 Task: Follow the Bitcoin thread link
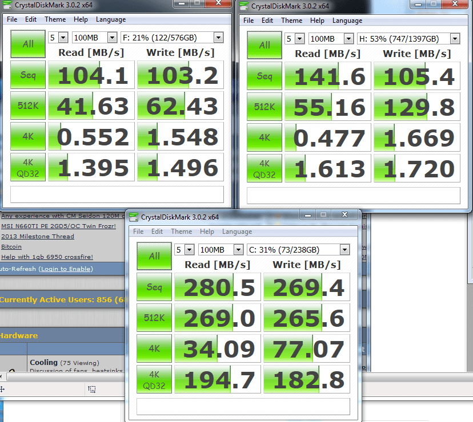coord(11,246)
